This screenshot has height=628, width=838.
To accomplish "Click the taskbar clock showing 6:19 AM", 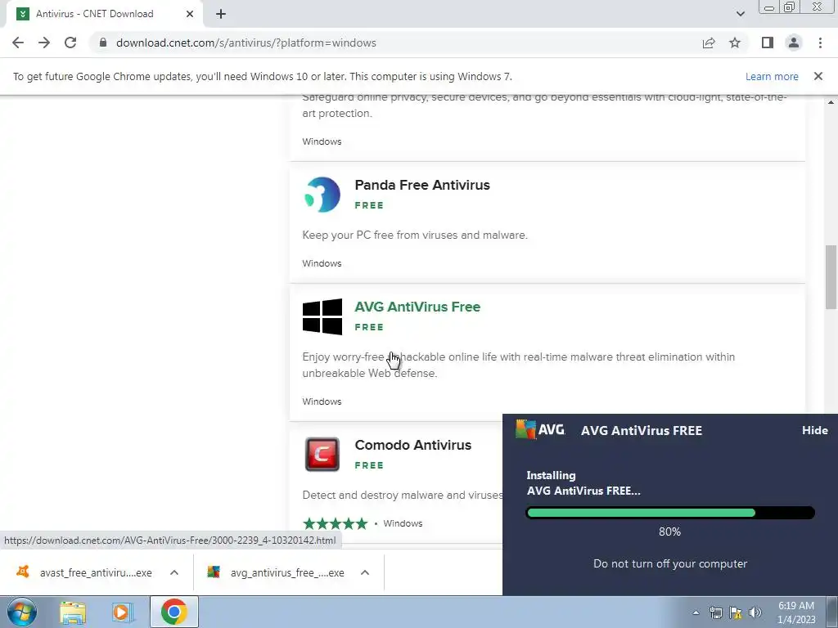I will [x=796, y=612].
